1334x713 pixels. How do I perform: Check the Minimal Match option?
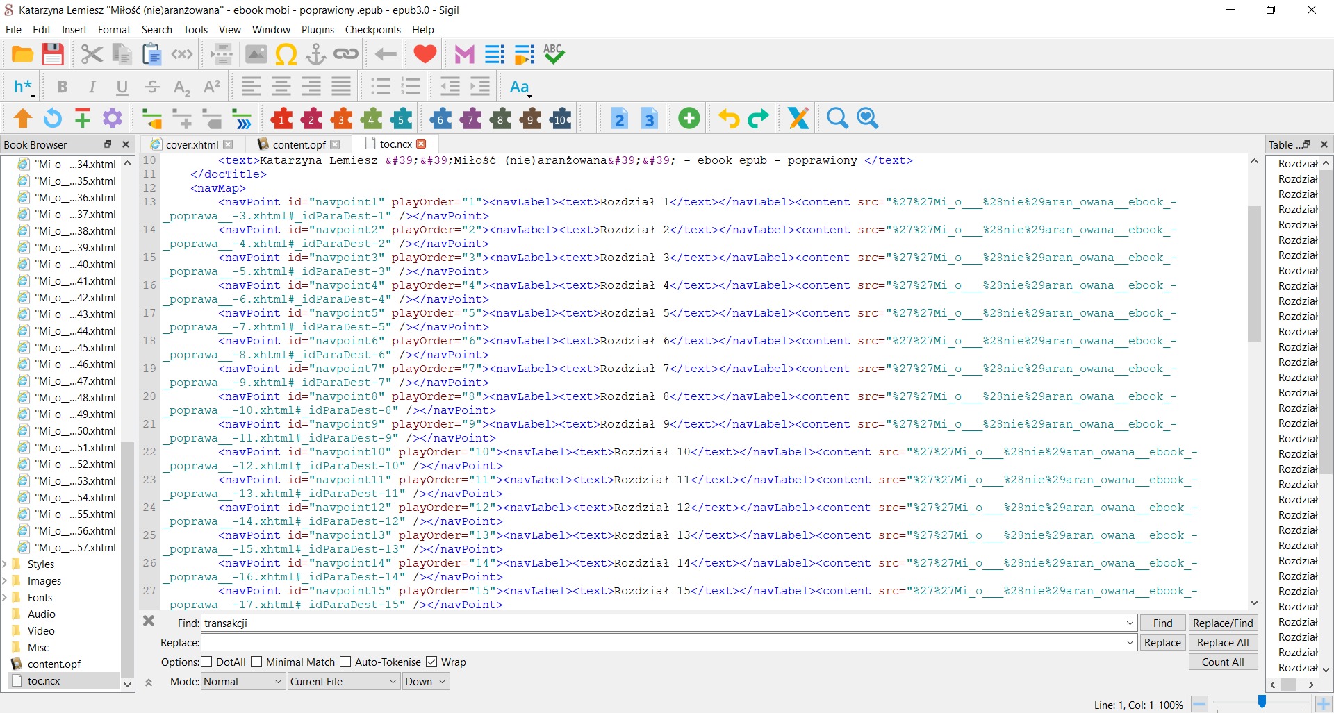[256, 662]
